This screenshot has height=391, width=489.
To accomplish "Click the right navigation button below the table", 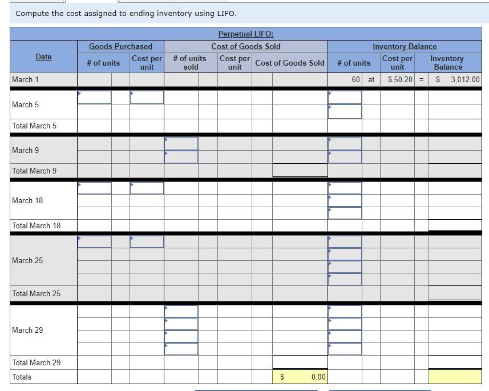I will point(379,389).
